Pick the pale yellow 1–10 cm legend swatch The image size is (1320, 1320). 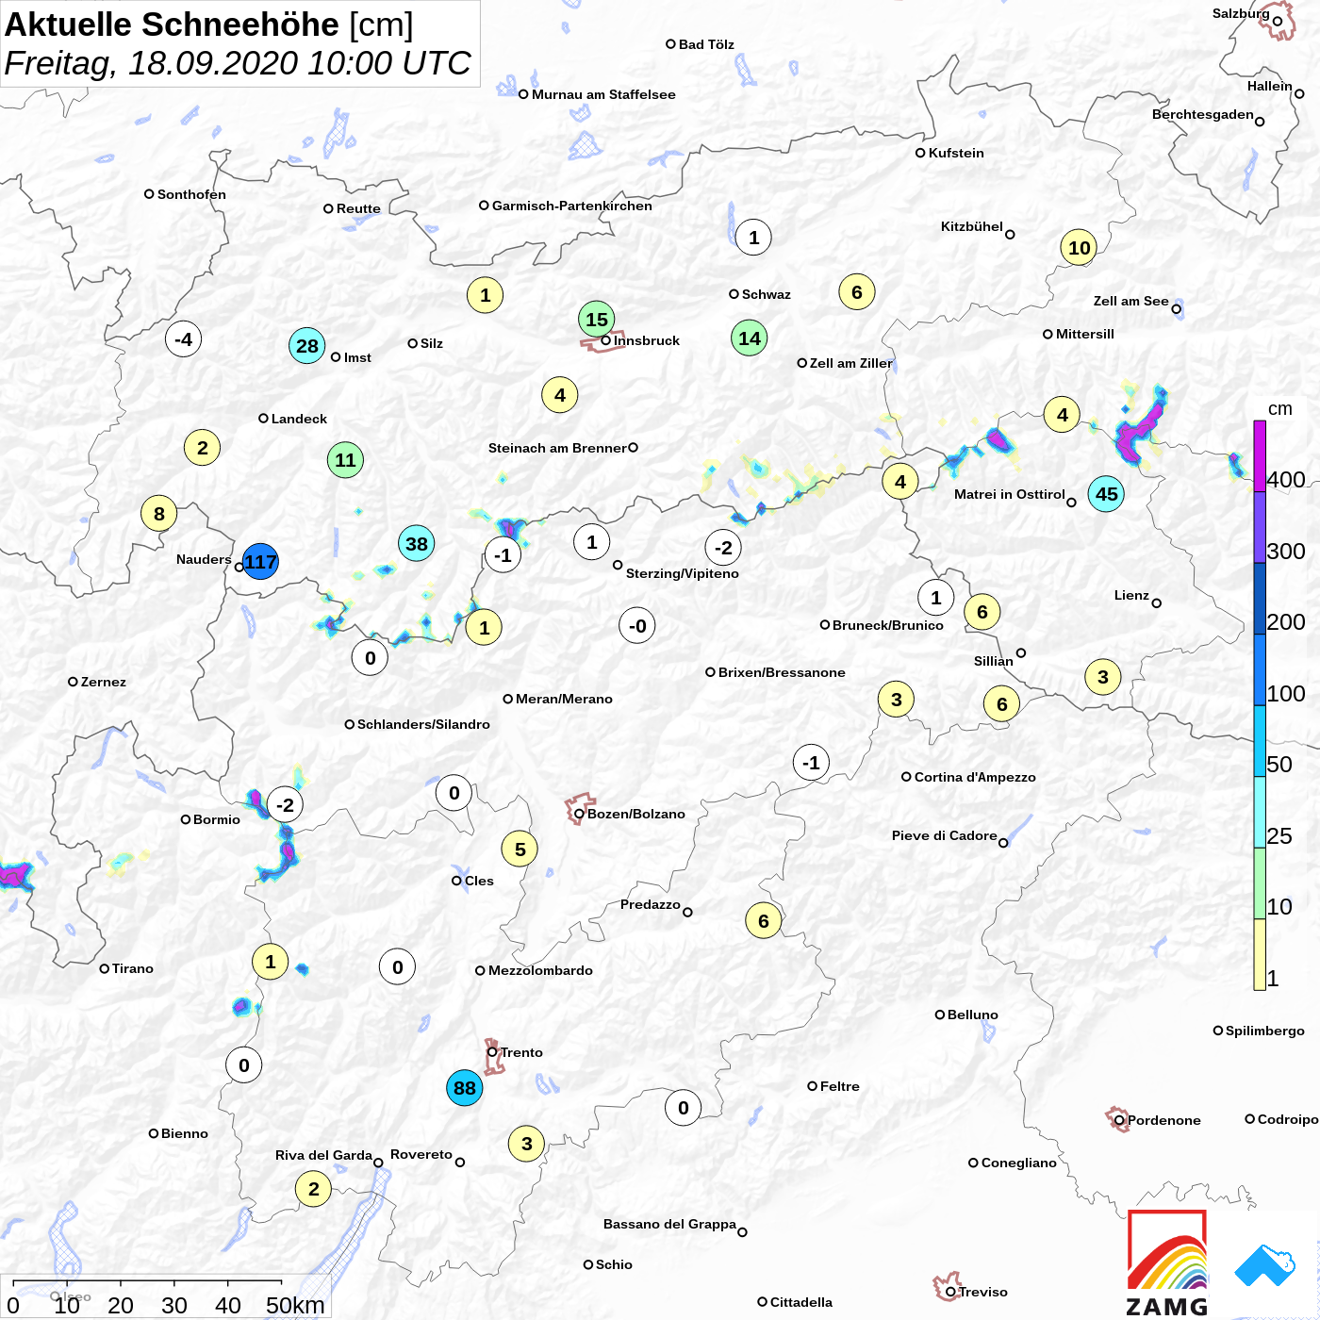point(1260,954)
